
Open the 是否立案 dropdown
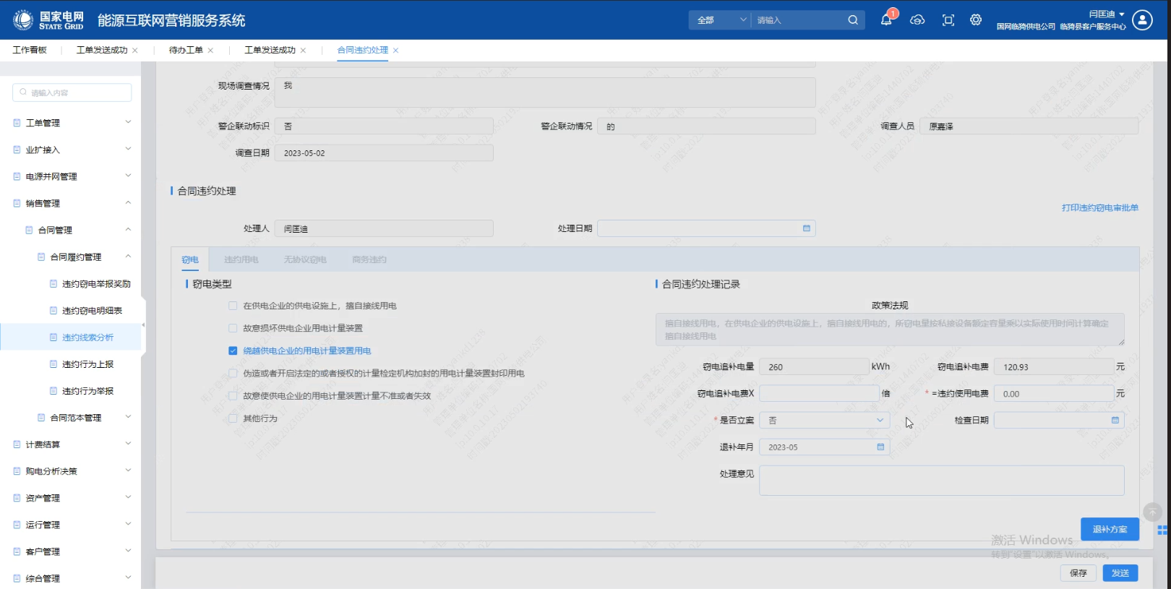824,421
